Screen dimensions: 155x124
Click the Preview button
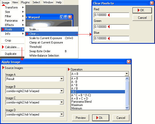coord(81,118)
